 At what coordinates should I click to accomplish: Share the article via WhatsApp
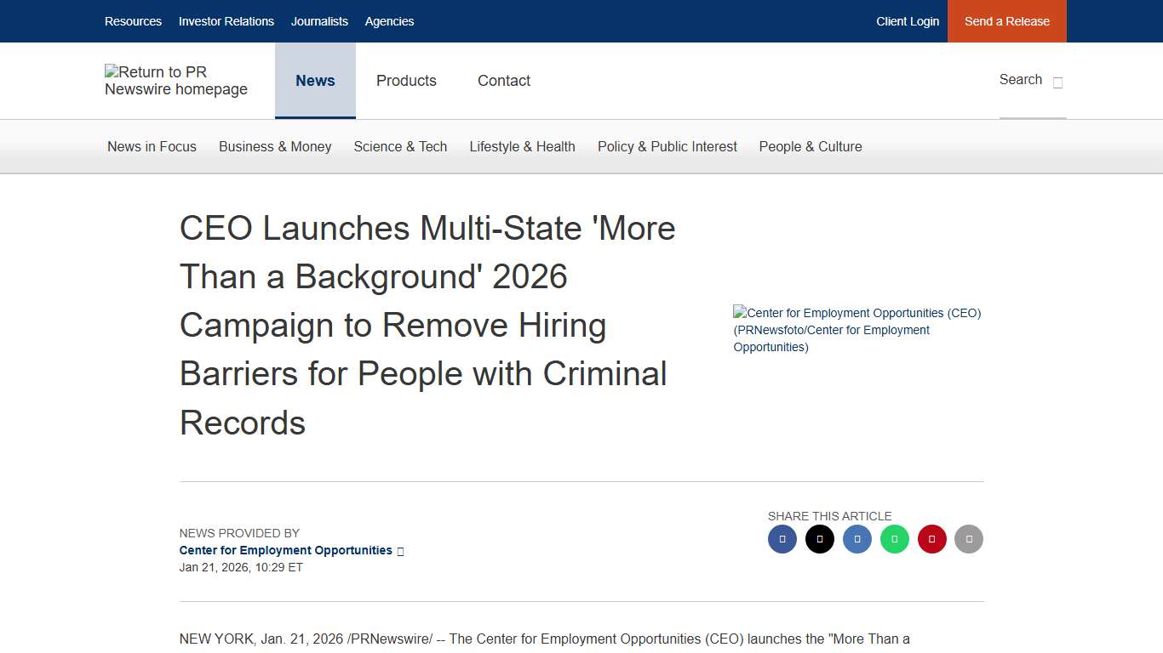[895, 539]
